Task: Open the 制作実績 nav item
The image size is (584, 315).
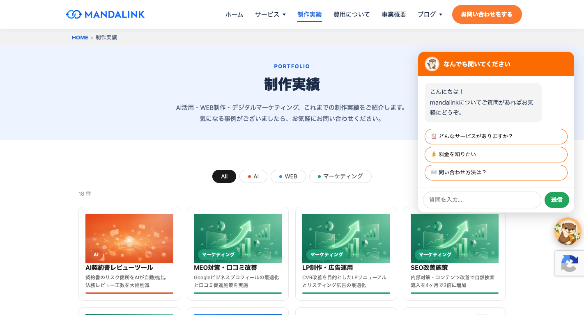Action: [x=310, y=14]
